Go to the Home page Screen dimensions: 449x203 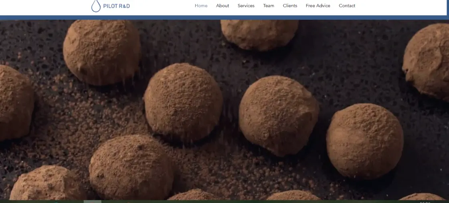click(201, 6)
